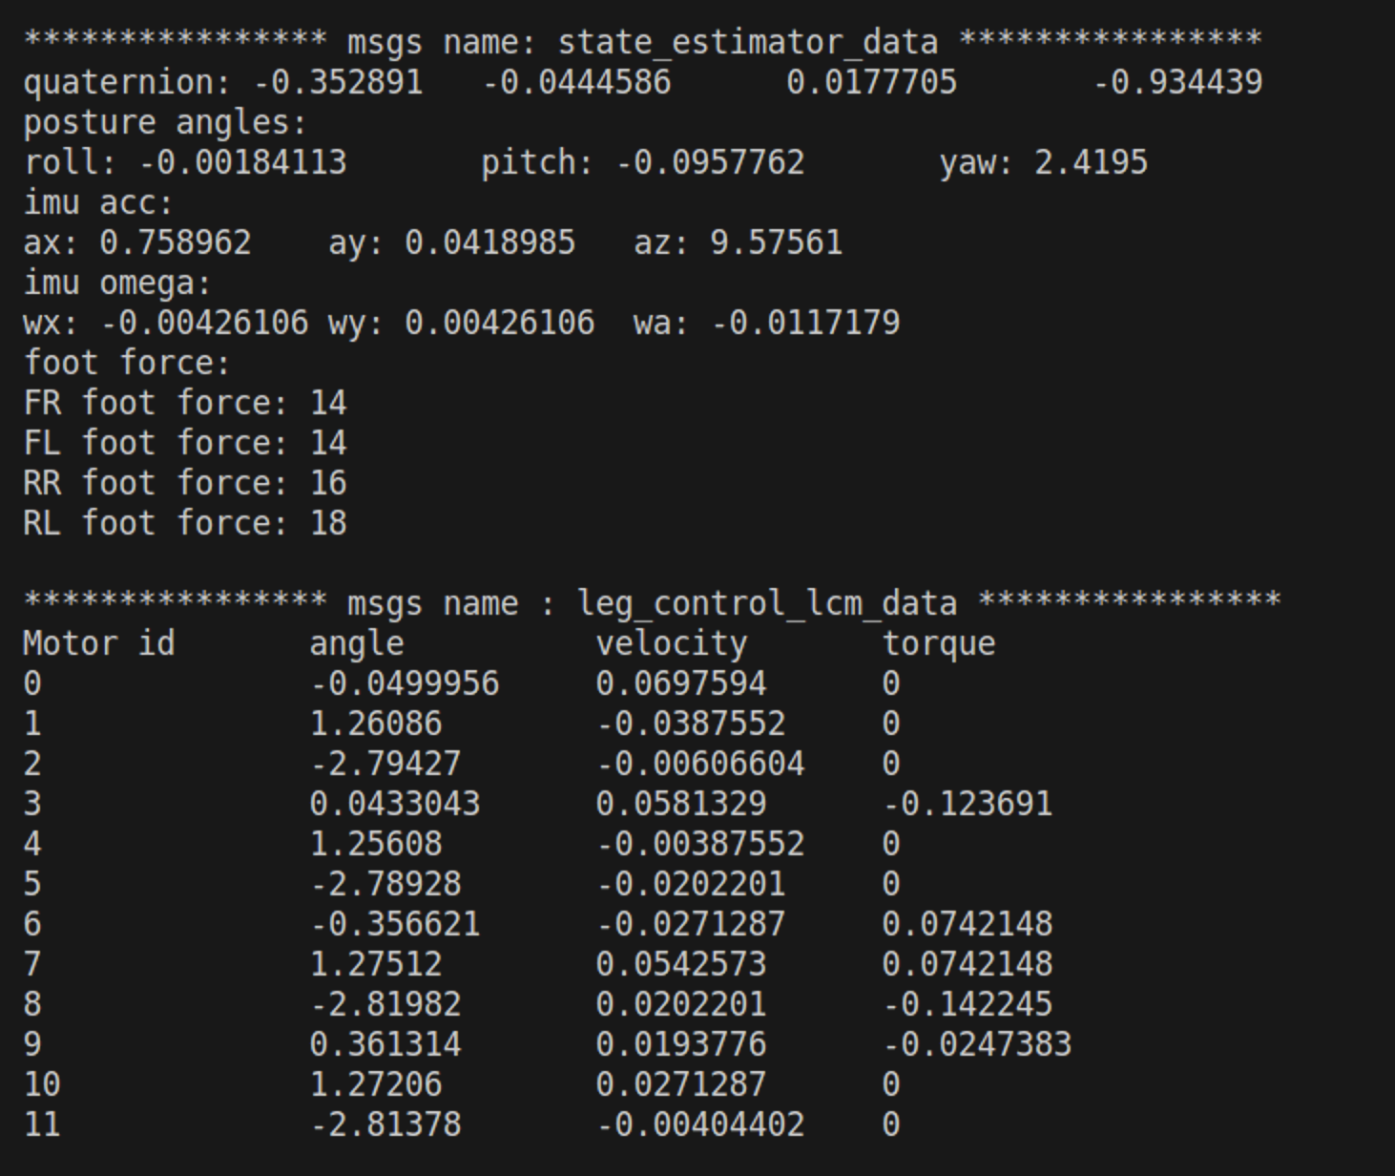Click the torque column header

click(x=939, y=643)
